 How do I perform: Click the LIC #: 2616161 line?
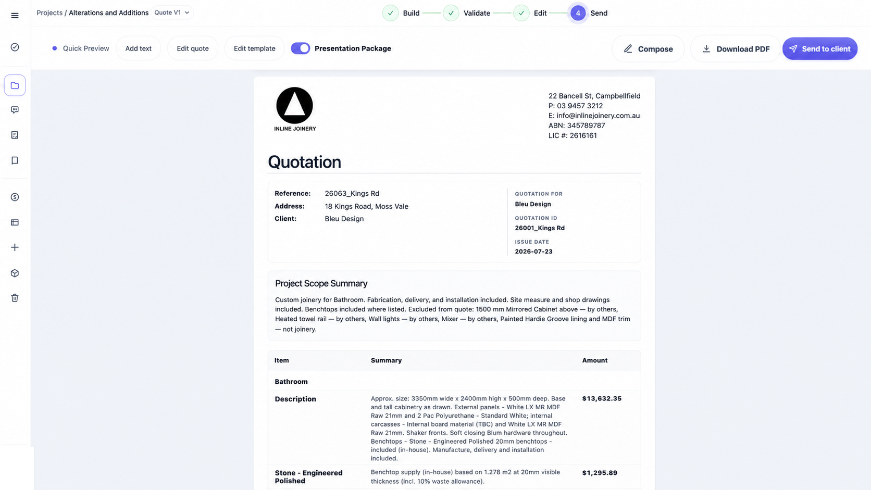click(x=573, y=135)
